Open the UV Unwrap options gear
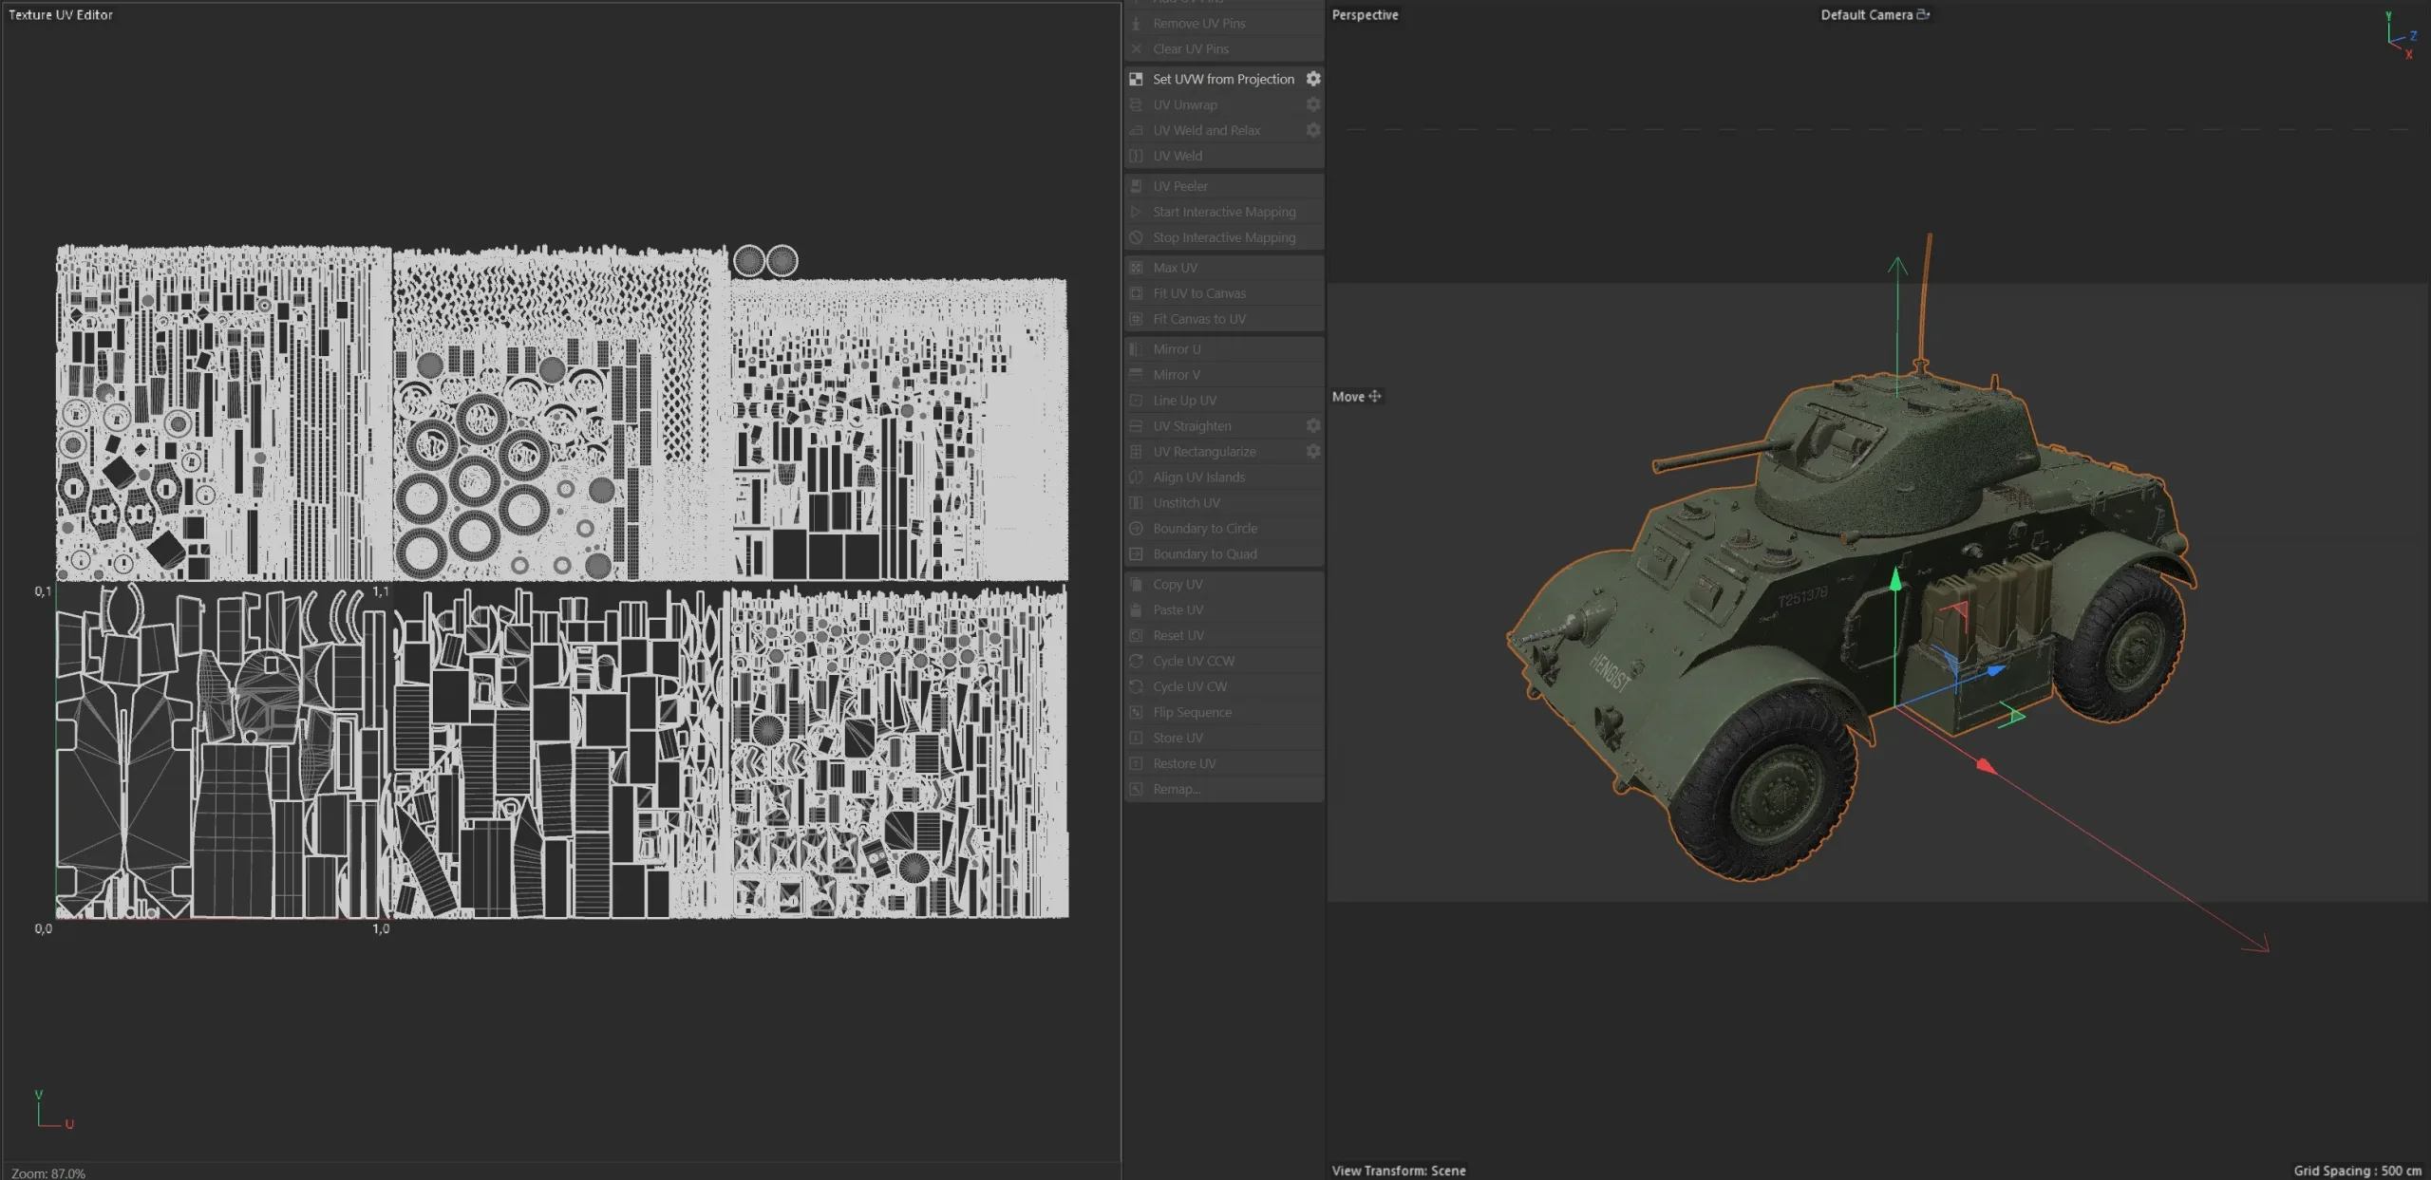 1314,104
